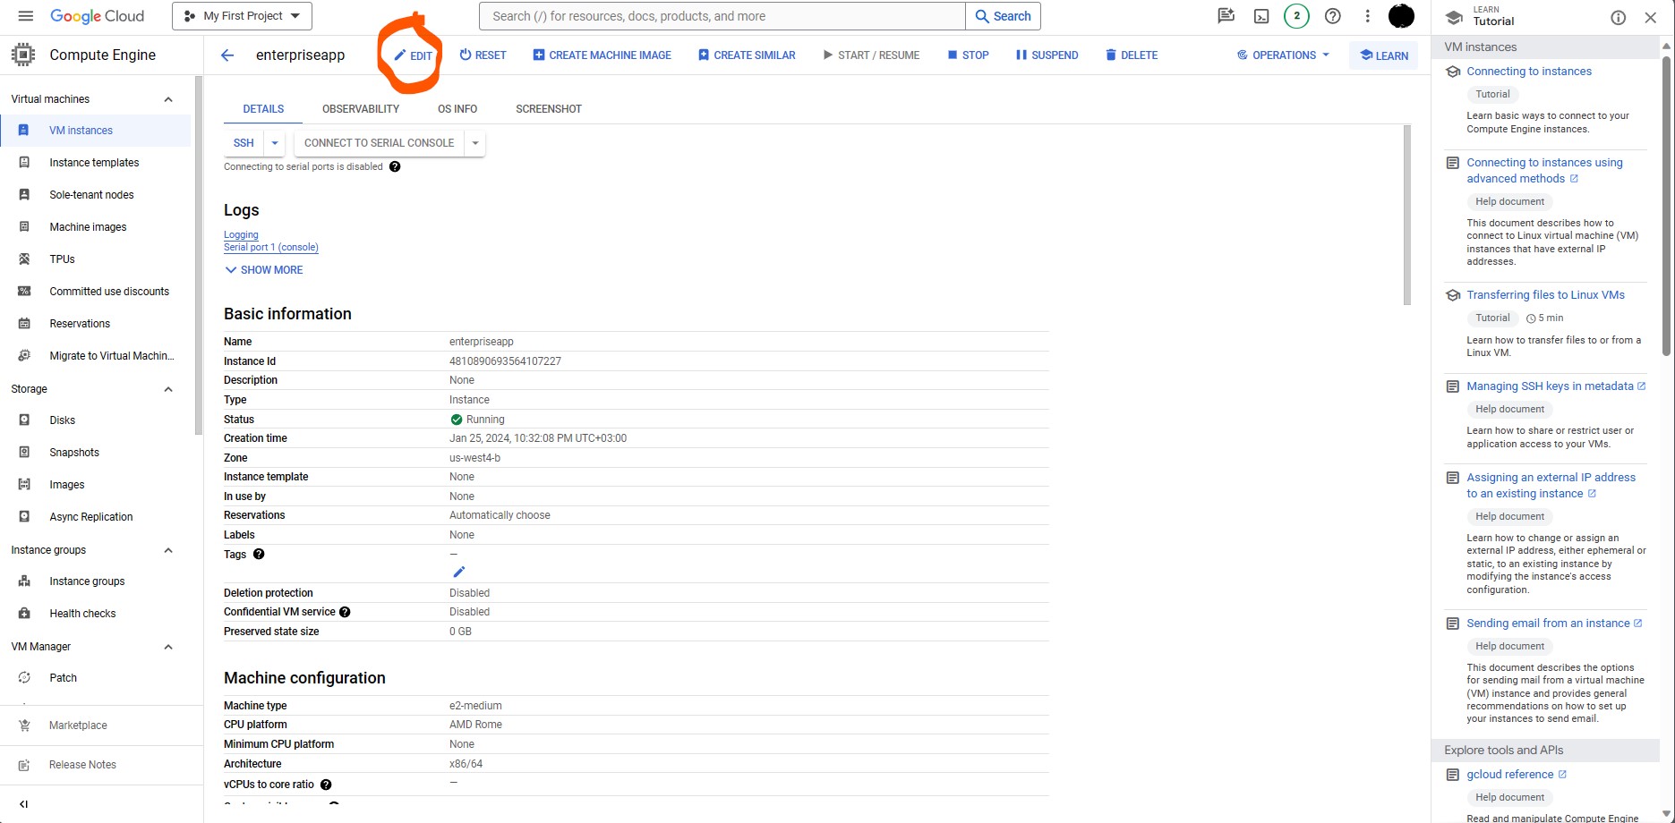Click the Learn button

[x=1383, y=55]
